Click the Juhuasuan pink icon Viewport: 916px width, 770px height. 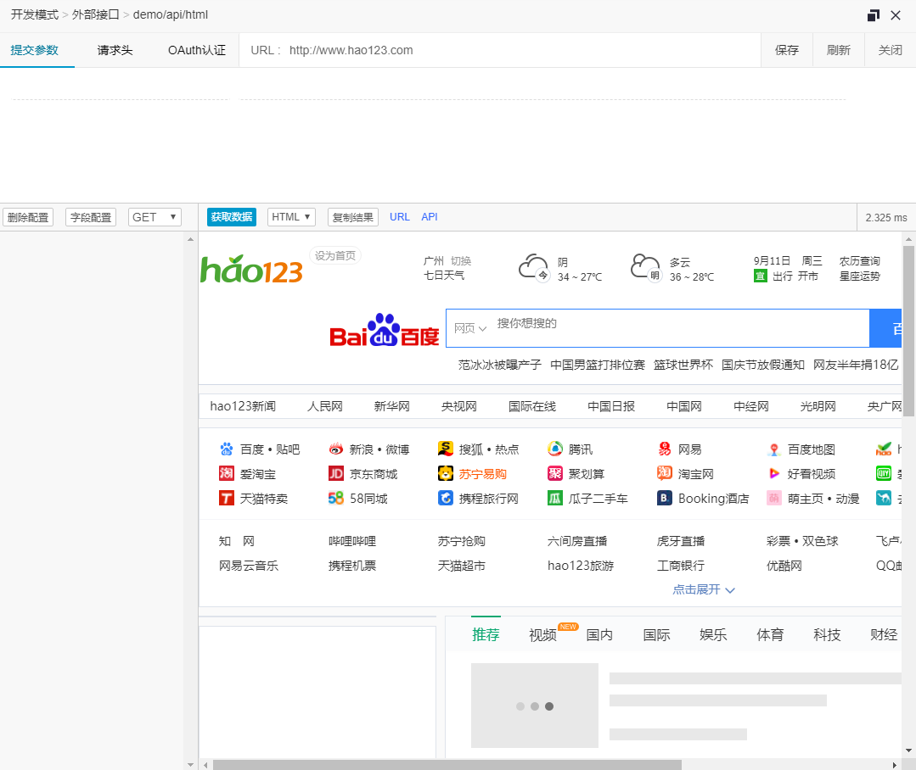[x=555, y=473]
